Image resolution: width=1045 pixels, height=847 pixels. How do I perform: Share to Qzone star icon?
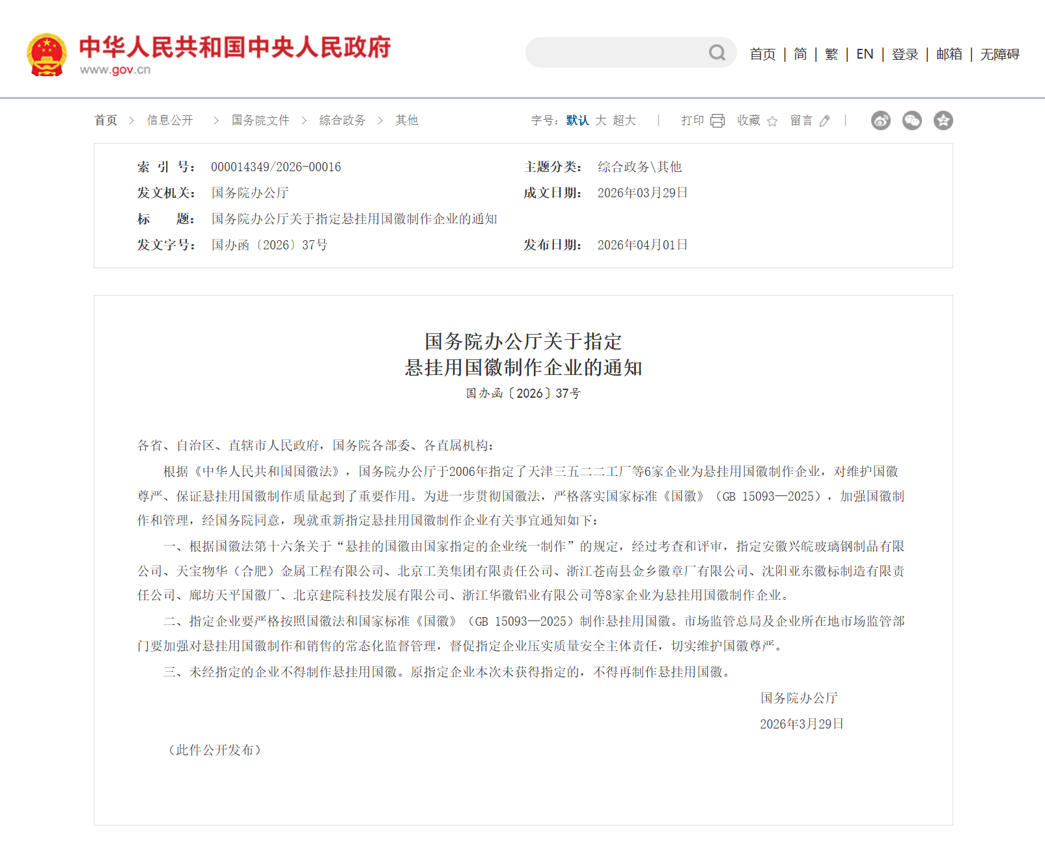point(943,120)
